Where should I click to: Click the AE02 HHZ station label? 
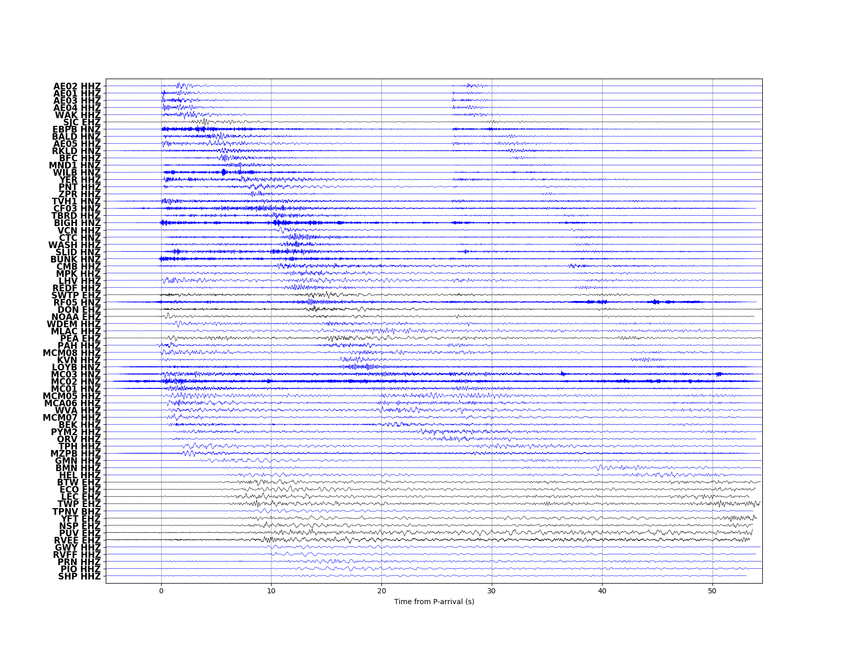coord(77,86)
